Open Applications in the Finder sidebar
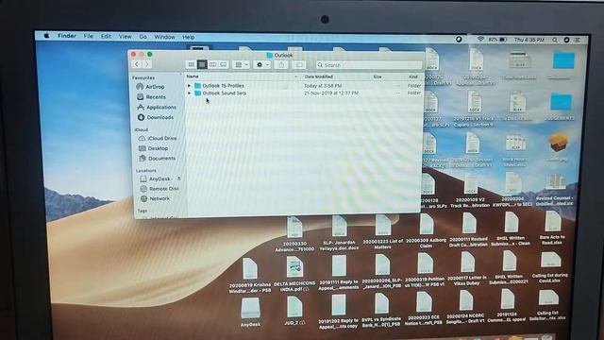604x340 pixels. [157, 107]
